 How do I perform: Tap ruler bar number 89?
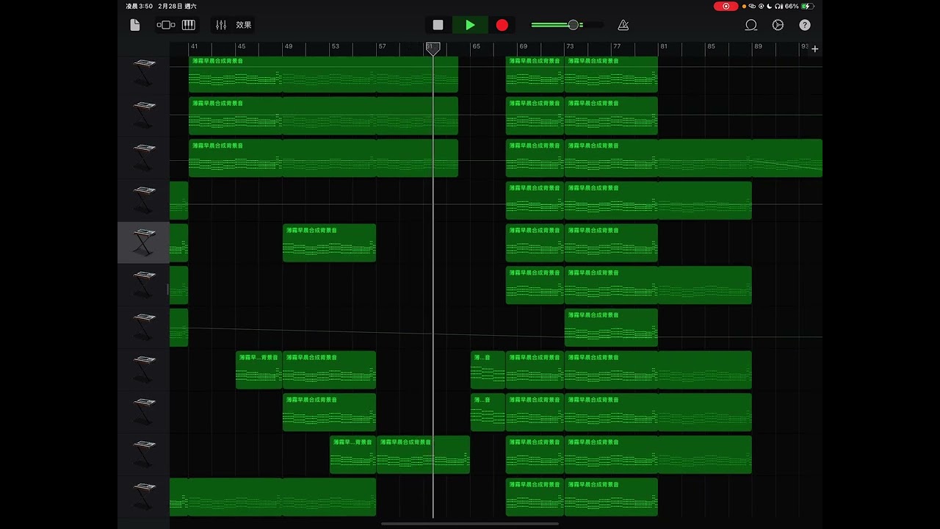click(x=758, y=46)
